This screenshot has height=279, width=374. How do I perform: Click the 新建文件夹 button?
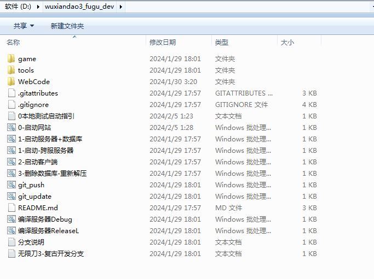tap(67, 26)
